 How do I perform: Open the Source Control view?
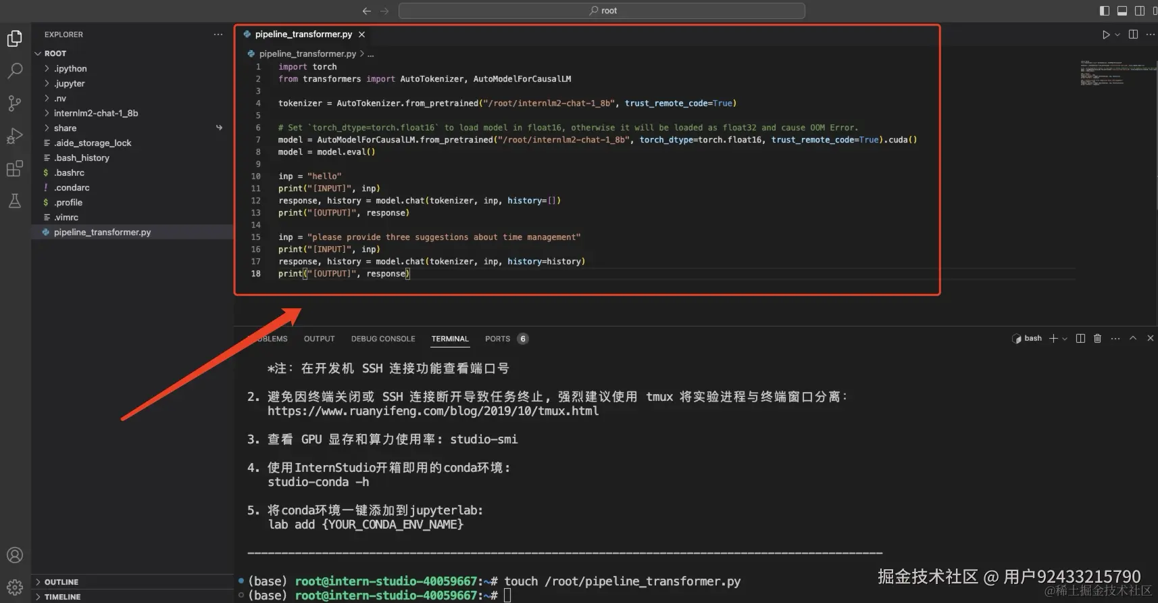click(x=15, y=103)
